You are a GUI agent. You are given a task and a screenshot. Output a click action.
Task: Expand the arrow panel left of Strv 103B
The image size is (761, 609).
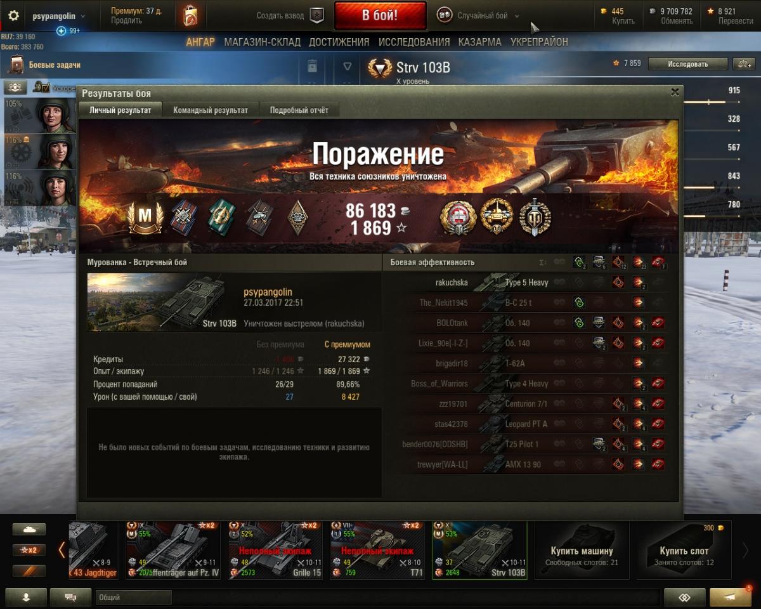coord(347,66)
